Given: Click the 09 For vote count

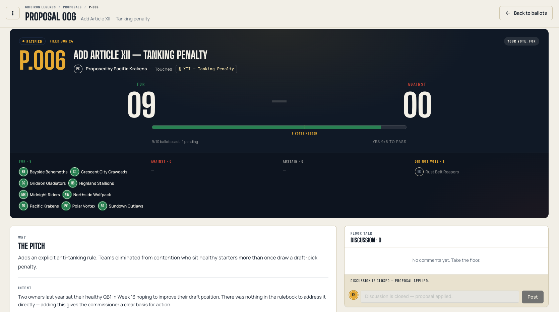Looking at the screenshot, I should [x=141, y=105].
